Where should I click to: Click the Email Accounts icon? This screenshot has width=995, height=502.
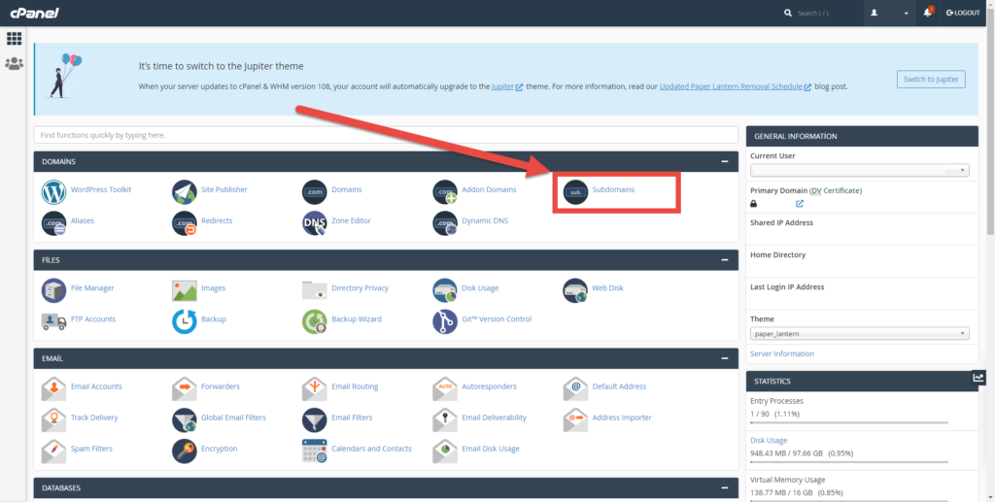53,387
